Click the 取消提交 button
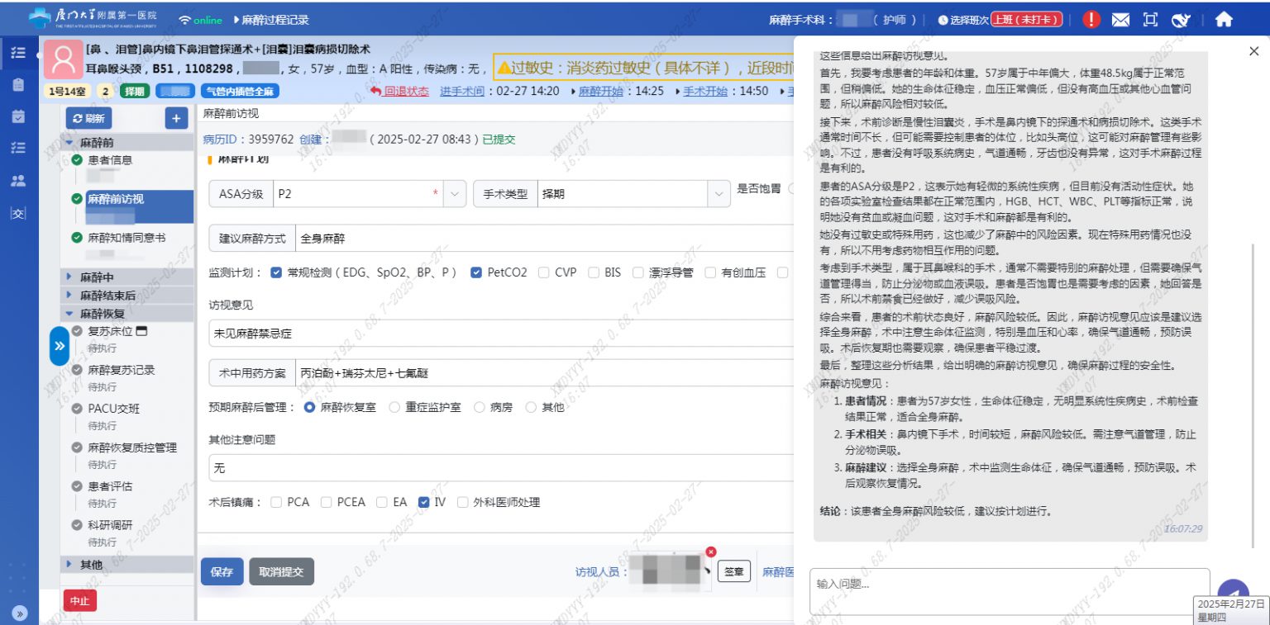Image resolution: width=1270 pixels, height=625 pixels. 281,571
